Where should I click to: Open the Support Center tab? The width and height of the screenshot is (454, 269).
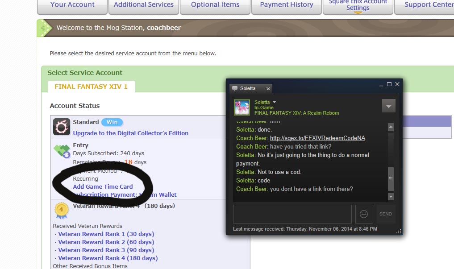coord(424,6)
